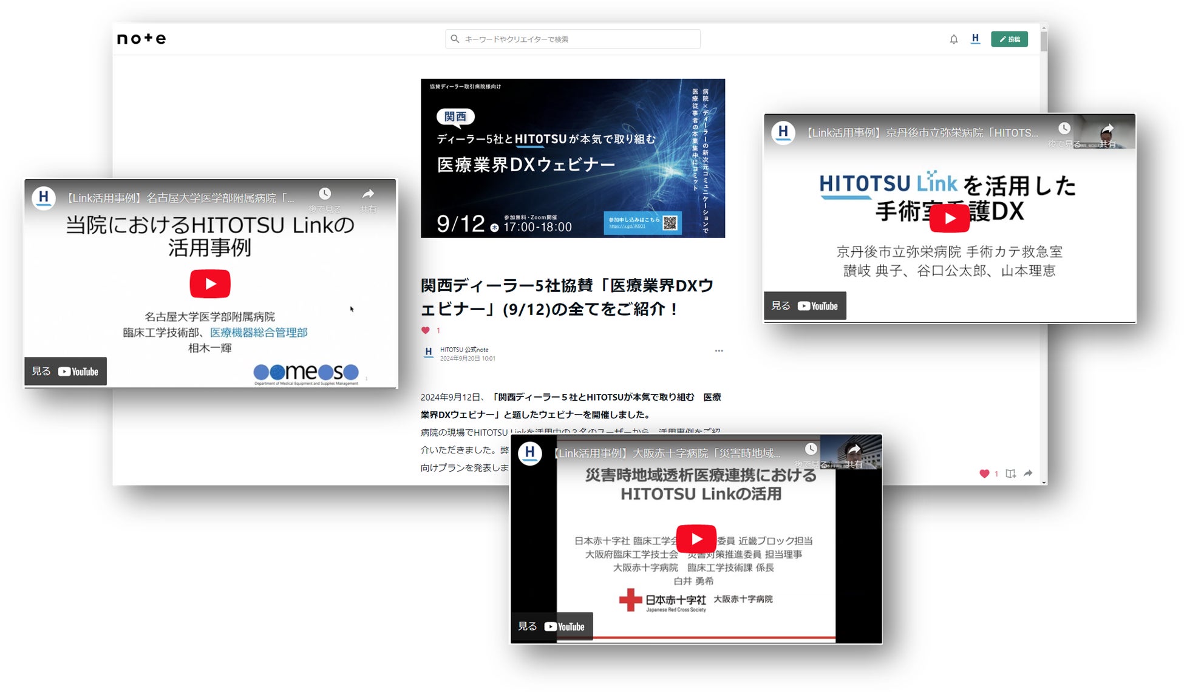Open the notifications bell
This screenshot has width=1184, height=692.
coord(953,39)
